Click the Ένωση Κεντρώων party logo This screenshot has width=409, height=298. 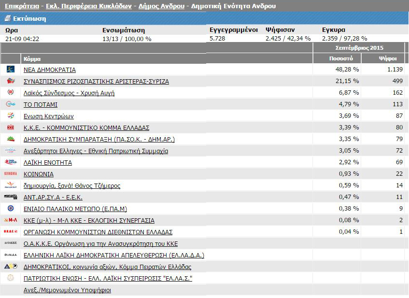tap(11, 115)
